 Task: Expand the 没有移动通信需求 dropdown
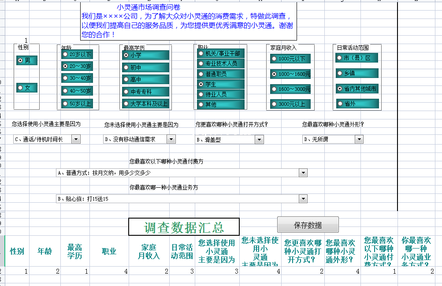171,139
